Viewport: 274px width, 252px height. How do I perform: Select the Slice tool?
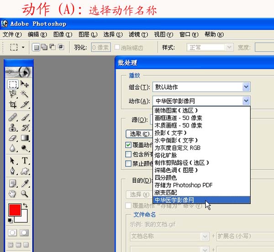(x=25, y=104)
